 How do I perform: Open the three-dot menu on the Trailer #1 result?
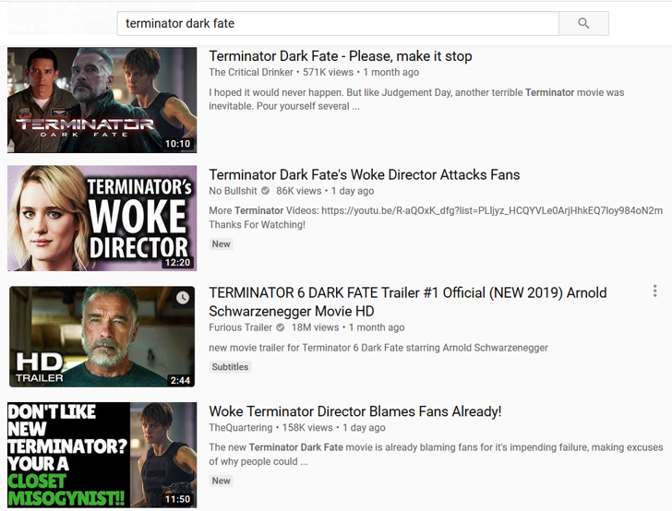(x=654, y=291)
